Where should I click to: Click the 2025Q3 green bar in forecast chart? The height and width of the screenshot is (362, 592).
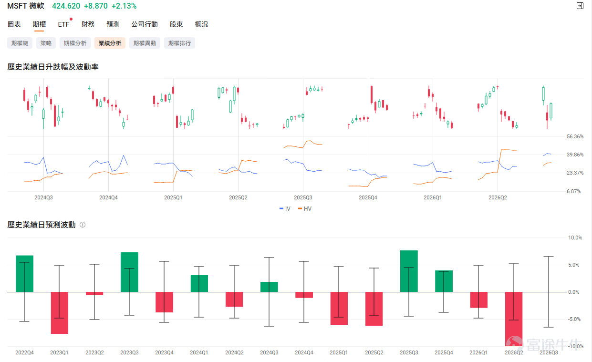(409, 271)
